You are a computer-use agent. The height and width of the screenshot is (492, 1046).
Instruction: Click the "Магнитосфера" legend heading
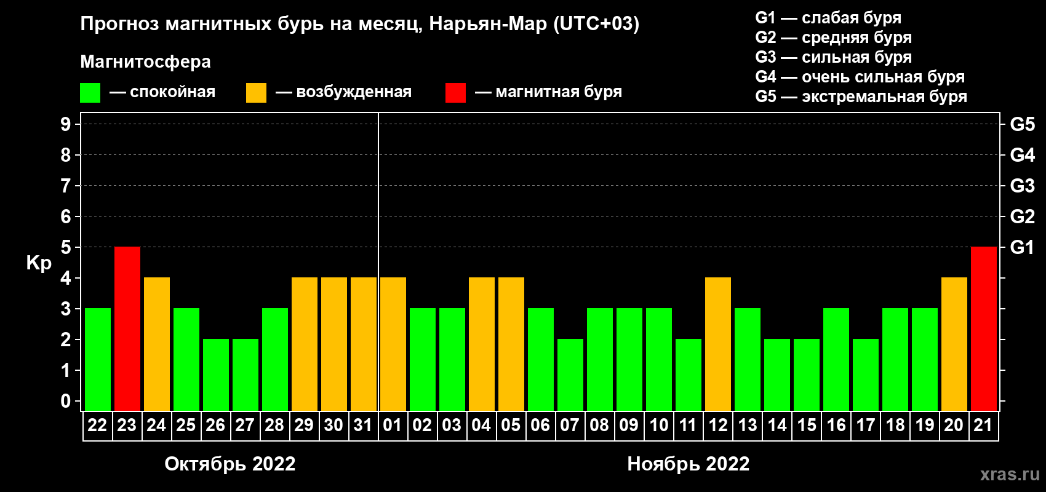145,61
